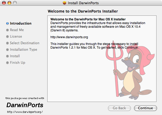This screenshot has height=115, width=162.
Task: Click the gray bullet beside License
Action: 7,37
